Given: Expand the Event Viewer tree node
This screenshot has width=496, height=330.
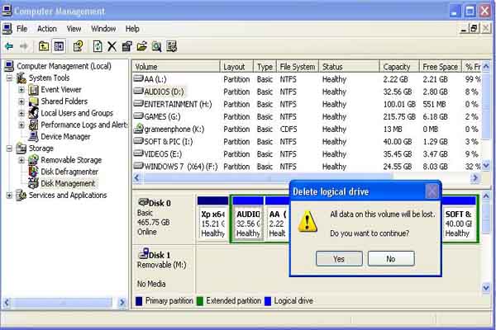Looking at the screenshot, I should tap(22, 90).
